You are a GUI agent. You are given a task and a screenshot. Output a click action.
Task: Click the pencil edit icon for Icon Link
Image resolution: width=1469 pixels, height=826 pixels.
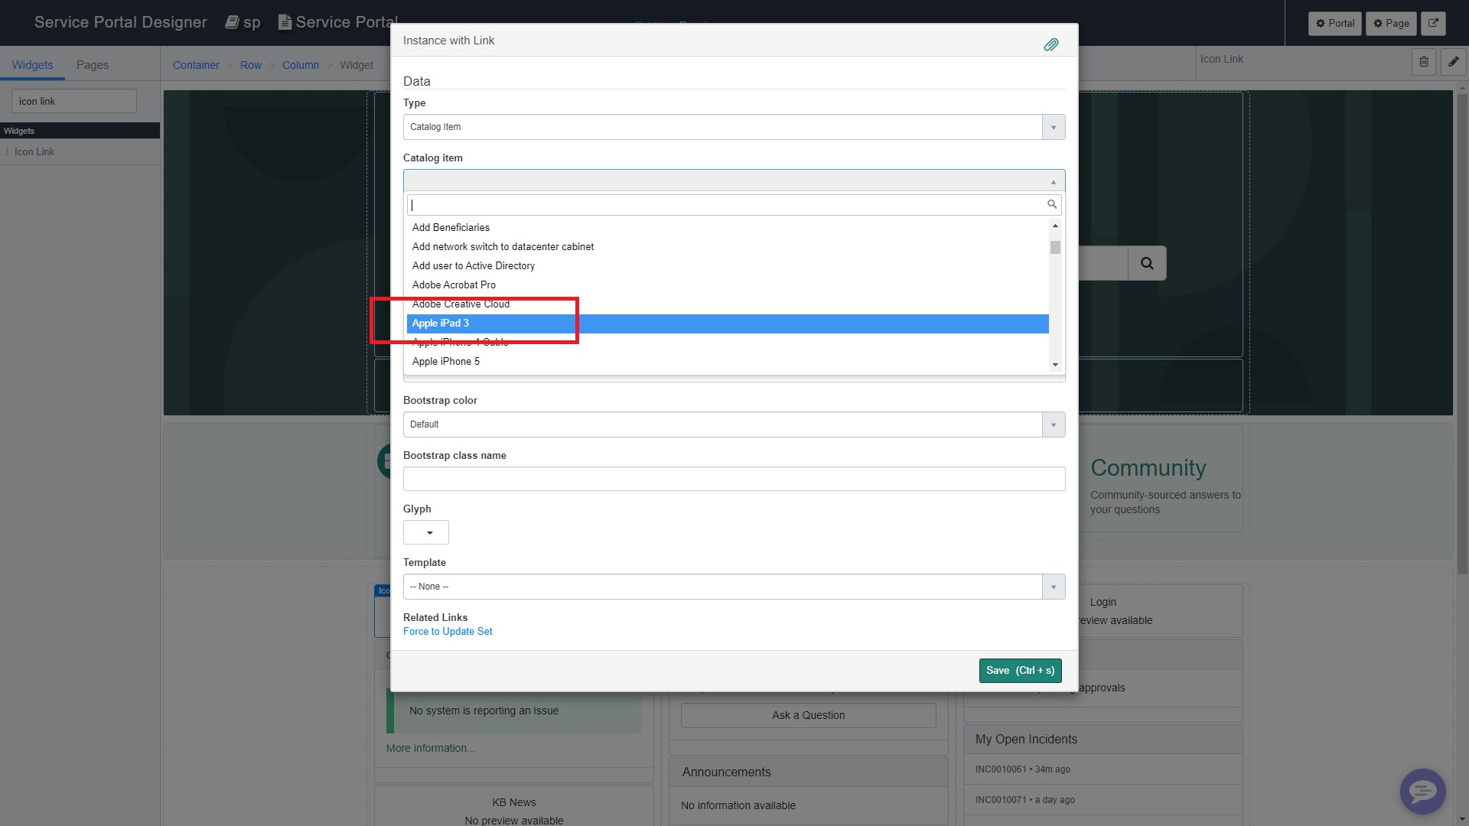1453,62
